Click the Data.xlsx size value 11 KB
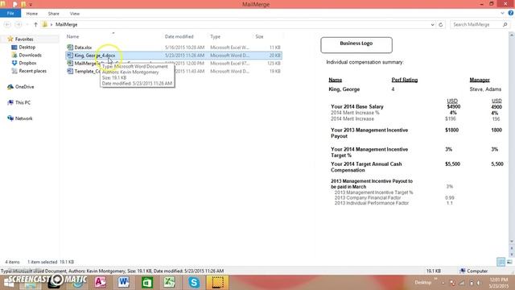 tap(274, 48)
